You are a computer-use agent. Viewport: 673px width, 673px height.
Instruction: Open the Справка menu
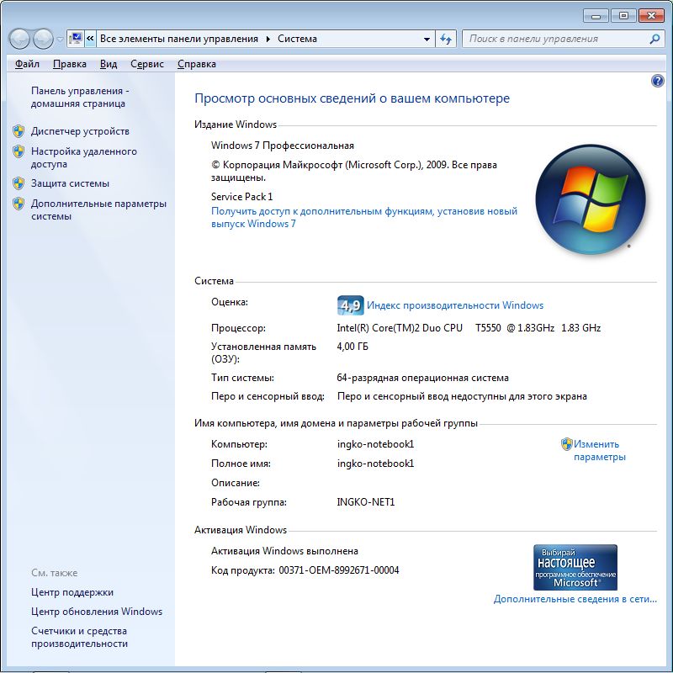click(x=197, y=64)
